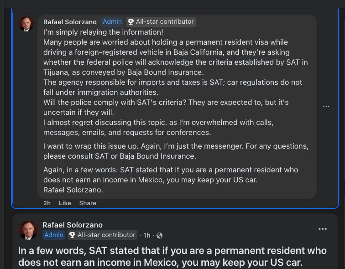Open the post's three-dot actions menu

click(323, 229)
